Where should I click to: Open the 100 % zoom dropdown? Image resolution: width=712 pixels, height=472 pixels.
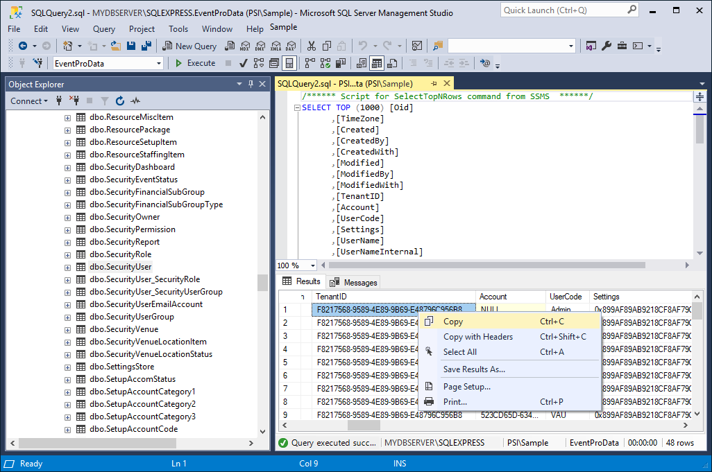coord(312,265)
